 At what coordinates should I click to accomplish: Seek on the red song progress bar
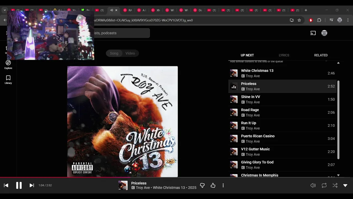pyautogui.click(x=176, y=177)
